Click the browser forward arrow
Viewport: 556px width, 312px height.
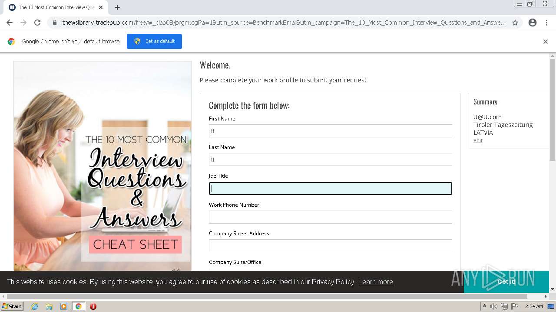[23, 23]
